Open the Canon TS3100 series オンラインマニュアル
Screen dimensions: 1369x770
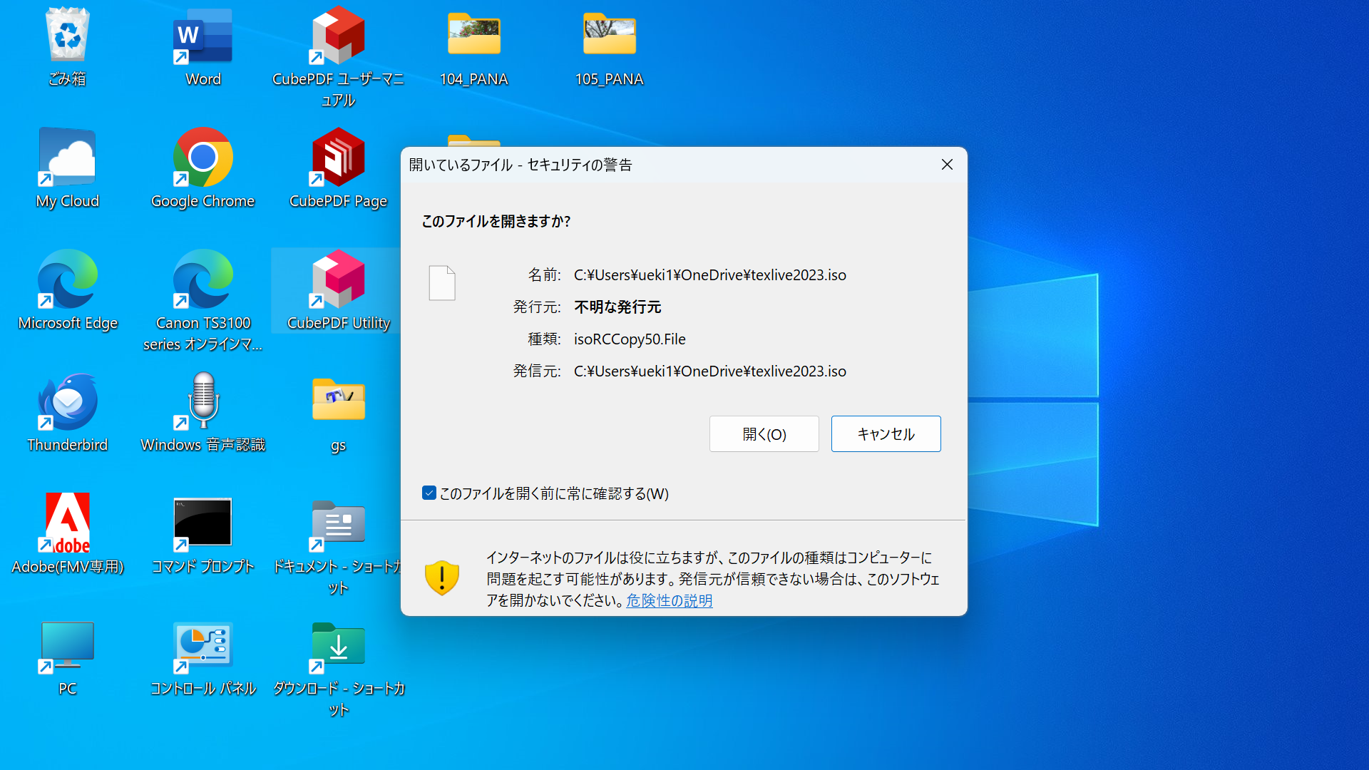[203, 279]
